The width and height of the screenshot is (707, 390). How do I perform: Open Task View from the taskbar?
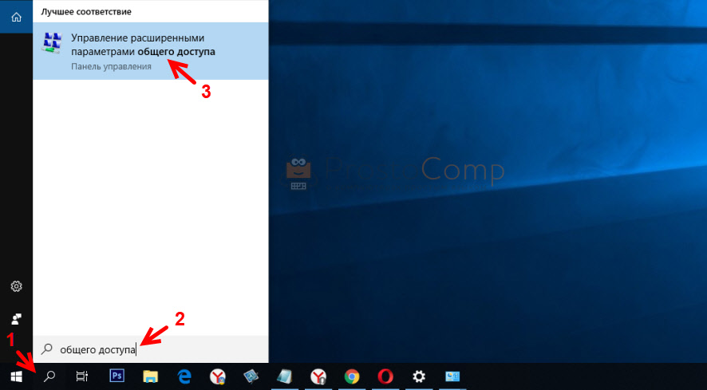(82, 376)
